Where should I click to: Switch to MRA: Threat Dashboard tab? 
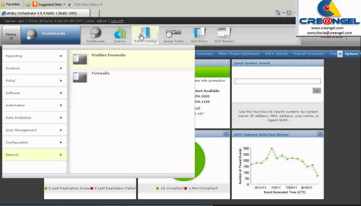point(239,54)
